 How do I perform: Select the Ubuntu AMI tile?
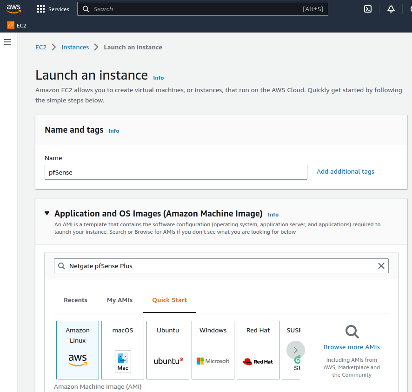pyautogui.click(x=168, y=350)
